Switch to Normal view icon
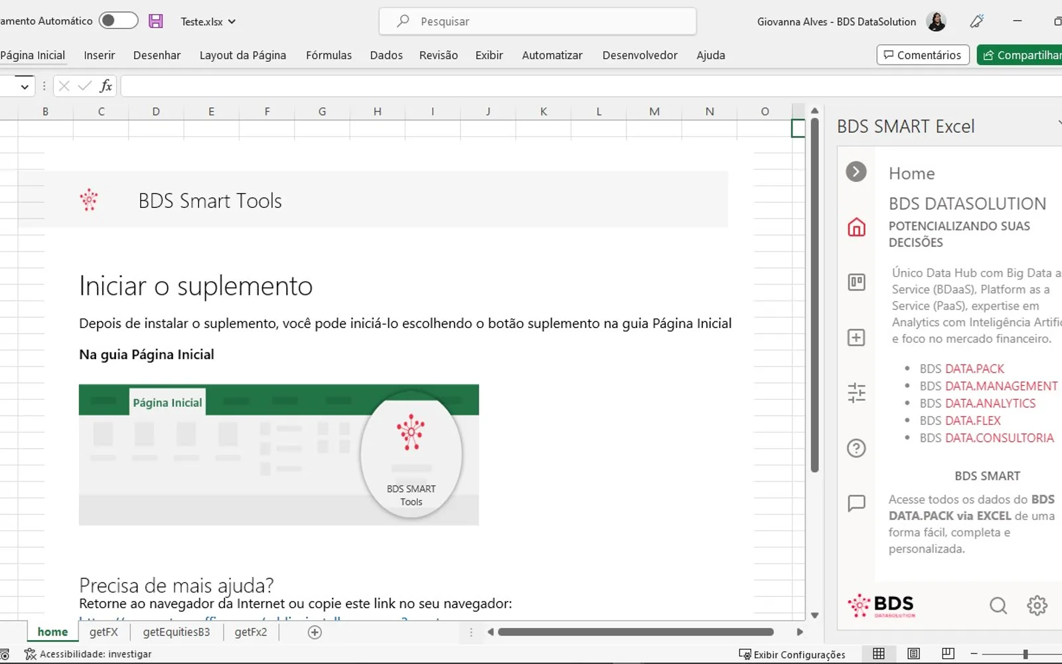 [878, 654]
